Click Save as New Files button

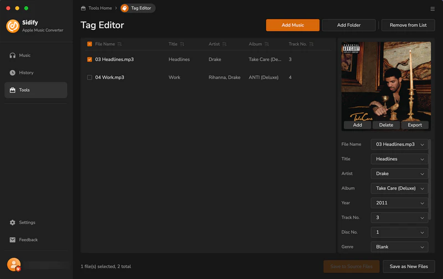[409, 266]
